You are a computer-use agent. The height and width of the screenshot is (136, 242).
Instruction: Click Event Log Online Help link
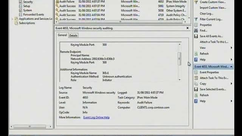(96, 117)
